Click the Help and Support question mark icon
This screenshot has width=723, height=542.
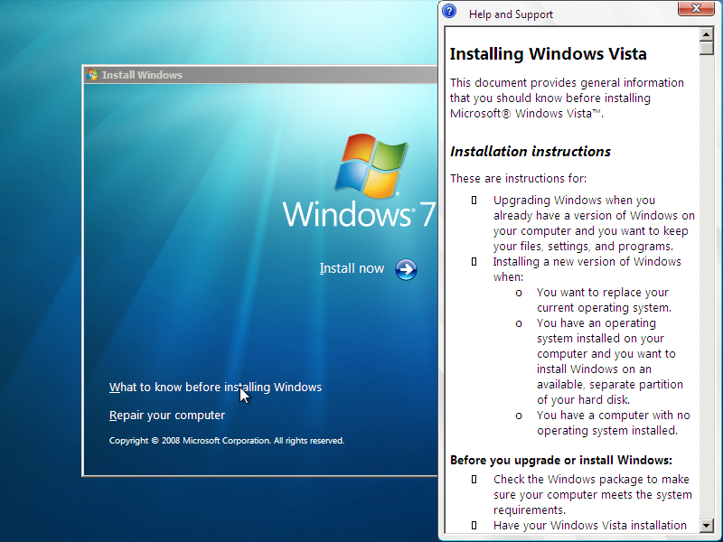click(449, 13)
